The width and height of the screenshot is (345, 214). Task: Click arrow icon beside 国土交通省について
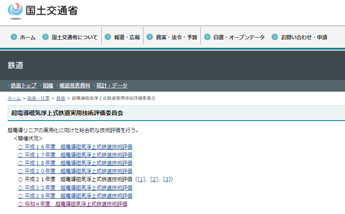(x=45, y=37)
